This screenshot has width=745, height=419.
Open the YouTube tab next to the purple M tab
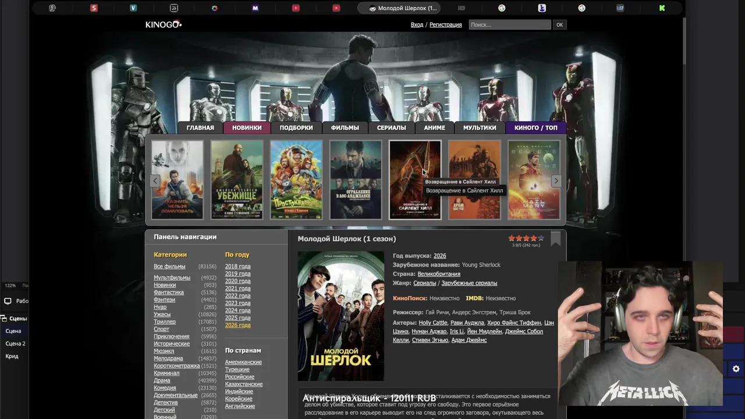(296, 8)
